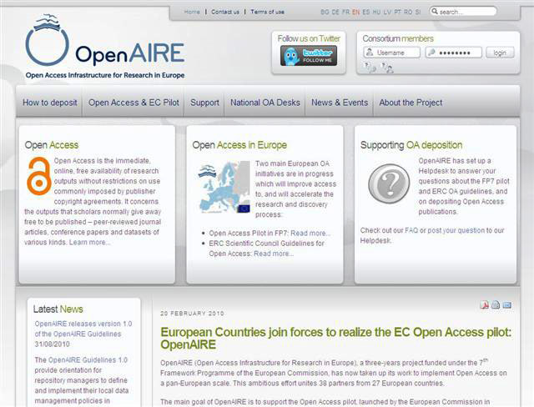Click the OpenAIRE Guidelines 1.0 link

point(88,359)
